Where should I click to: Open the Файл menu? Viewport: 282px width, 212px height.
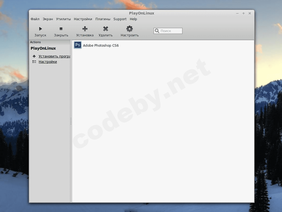[35, 19]
